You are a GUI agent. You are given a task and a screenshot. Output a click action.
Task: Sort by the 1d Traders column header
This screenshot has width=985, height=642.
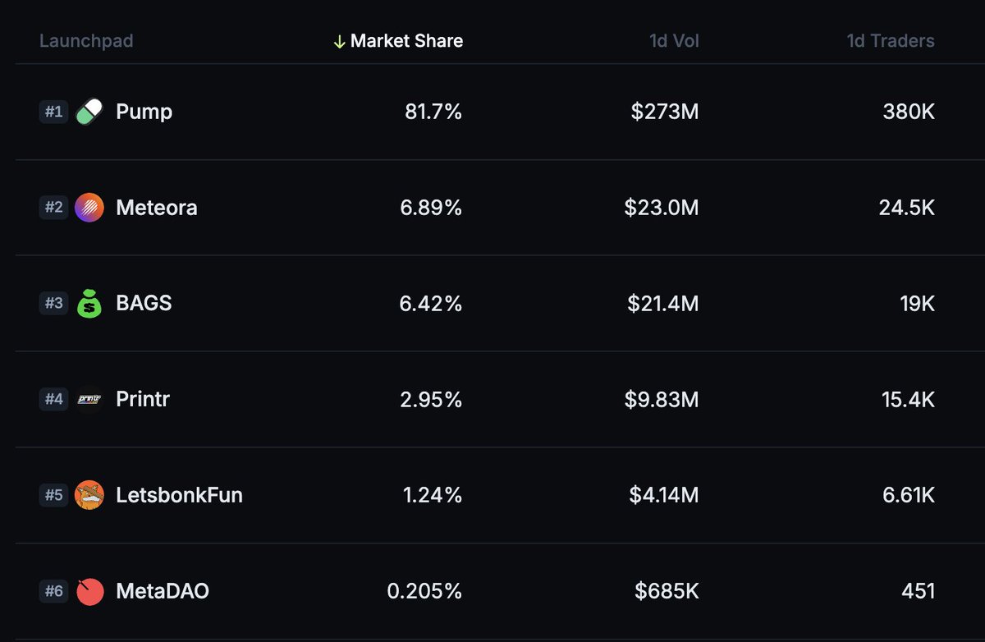891,41
